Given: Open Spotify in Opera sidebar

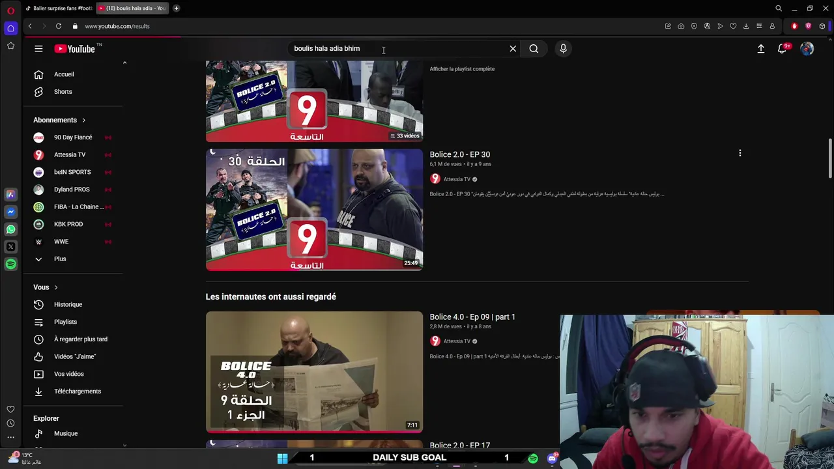Looking at the screenshot, I should click(10, 264).
